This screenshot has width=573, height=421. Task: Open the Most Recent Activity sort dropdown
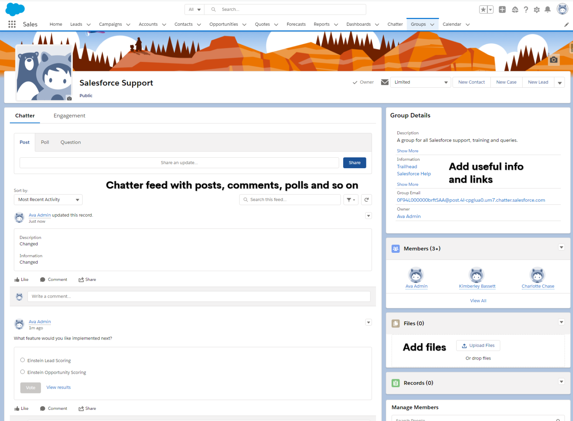pyautogui.click(x=48, y=199)
